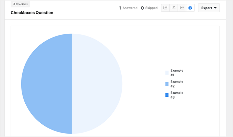Viewport: 233px width, 137px height.
Task: Click the Example #2 legend color swatch
Action: click(x=167, y=84)
